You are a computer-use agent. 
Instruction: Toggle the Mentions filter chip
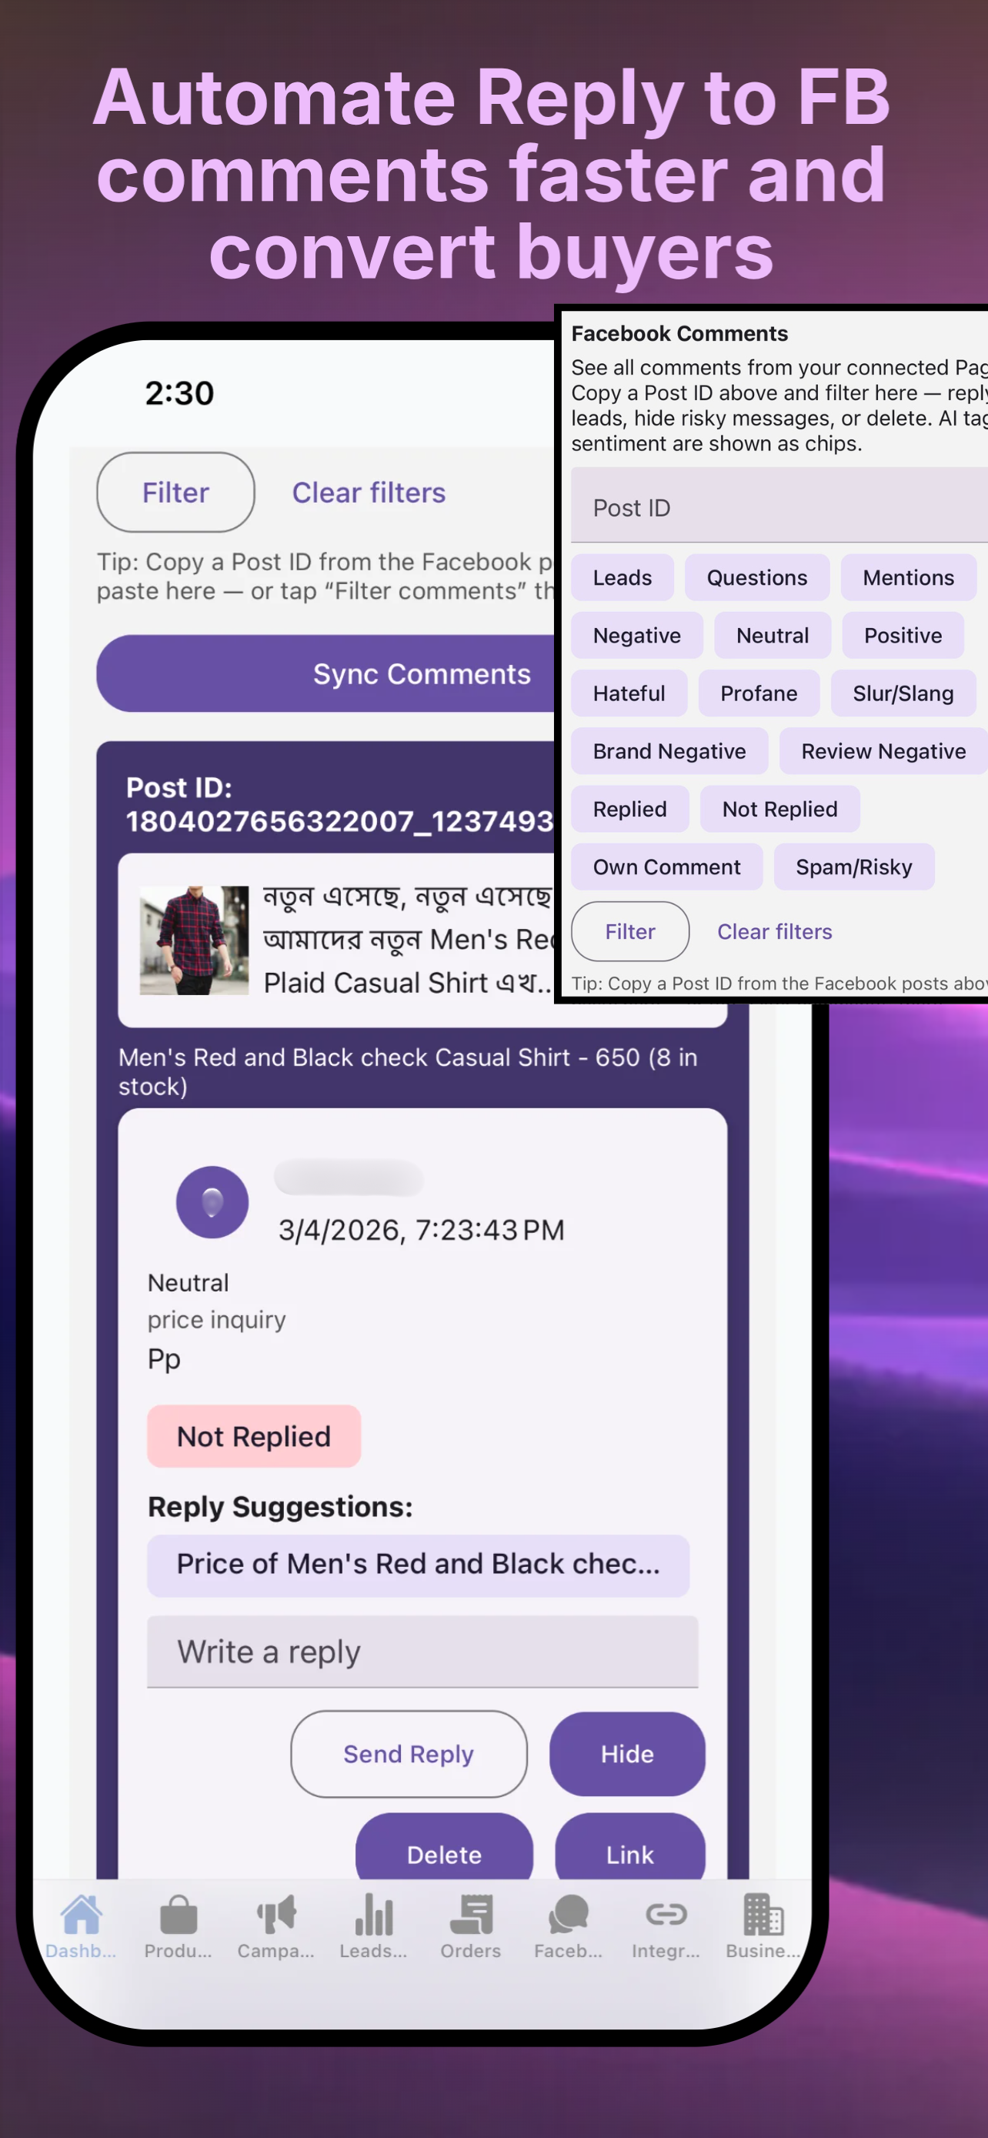pyautogui.click(x=909, y=578)
